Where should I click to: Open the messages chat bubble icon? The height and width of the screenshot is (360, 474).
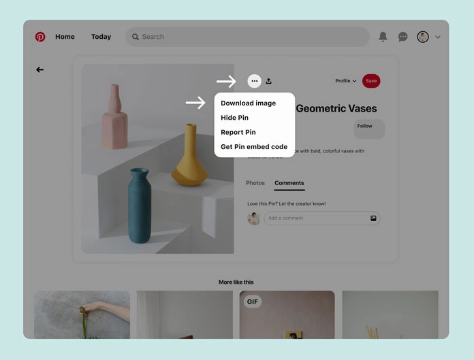click(x=402, y=37)
